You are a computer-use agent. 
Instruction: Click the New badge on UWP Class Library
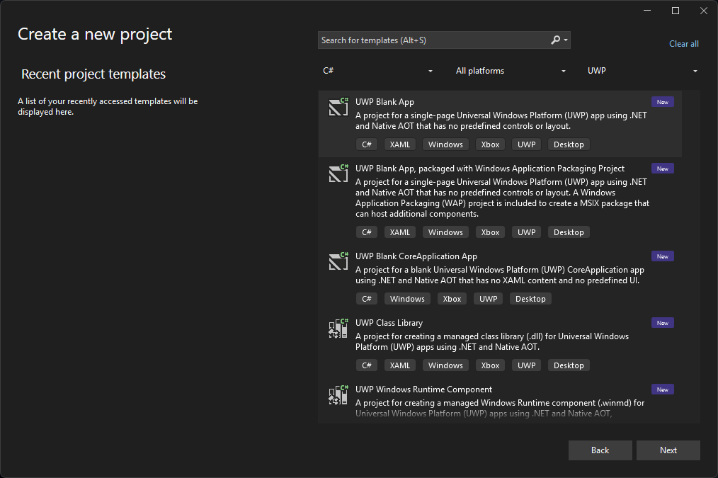pos(663,323)
